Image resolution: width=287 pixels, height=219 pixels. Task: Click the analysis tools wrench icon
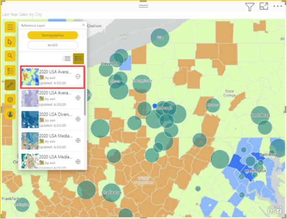[x=10, y=85]
